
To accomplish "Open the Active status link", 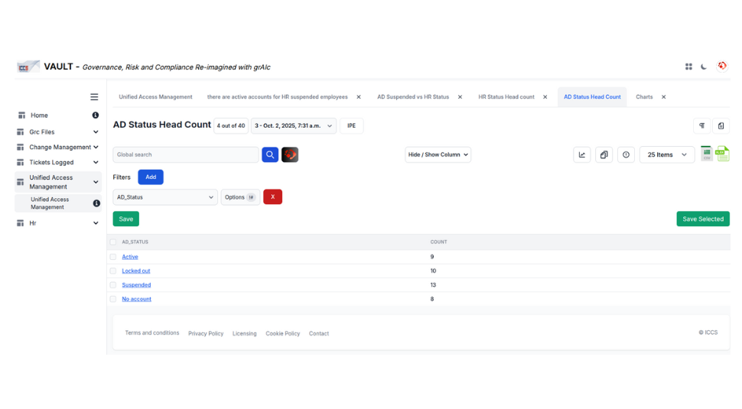I will [130, 257].
